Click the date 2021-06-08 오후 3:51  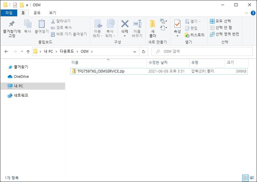click(x=166, y=71)
